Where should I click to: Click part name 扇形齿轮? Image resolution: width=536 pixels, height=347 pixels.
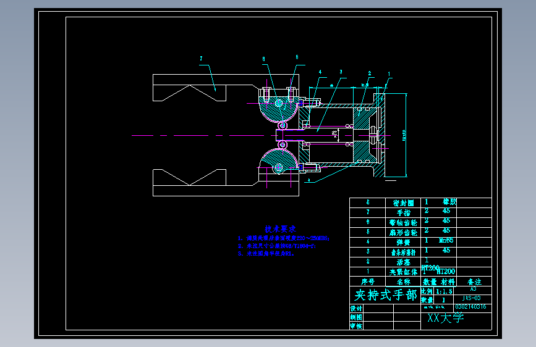point(403,233)
